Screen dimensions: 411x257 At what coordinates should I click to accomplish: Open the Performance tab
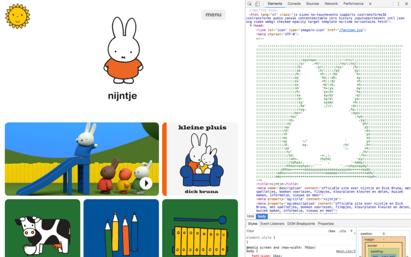tap(353, 4)
